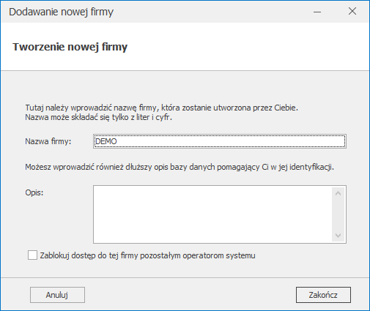Click the Opis scrollbar up arrow
Screen dimensions: 370x311
click(338, 194)
